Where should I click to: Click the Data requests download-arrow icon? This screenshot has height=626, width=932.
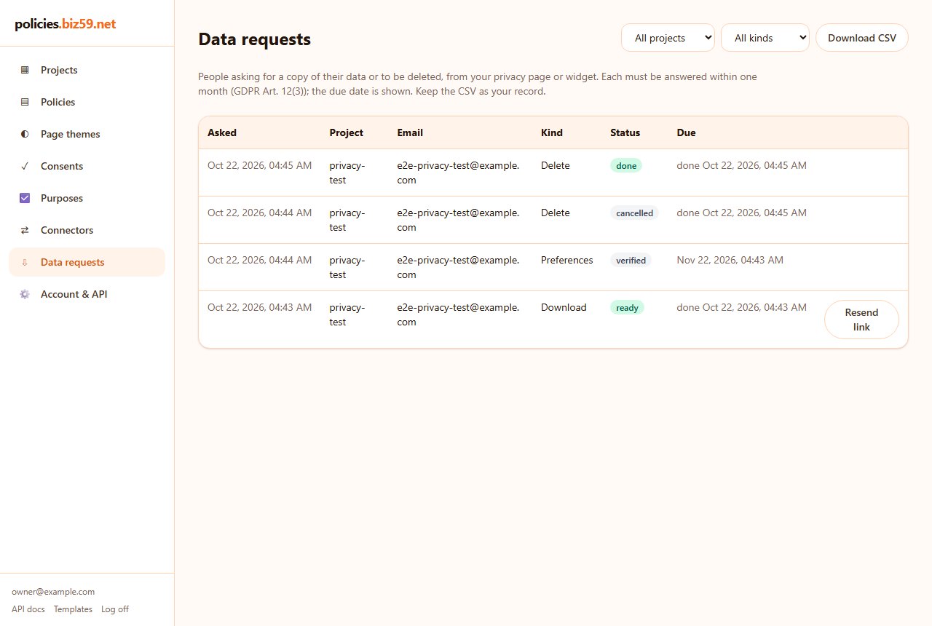click(x=25, y=262)
